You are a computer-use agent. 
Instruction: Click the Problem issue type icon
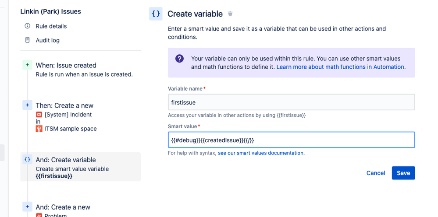[39, 215]
